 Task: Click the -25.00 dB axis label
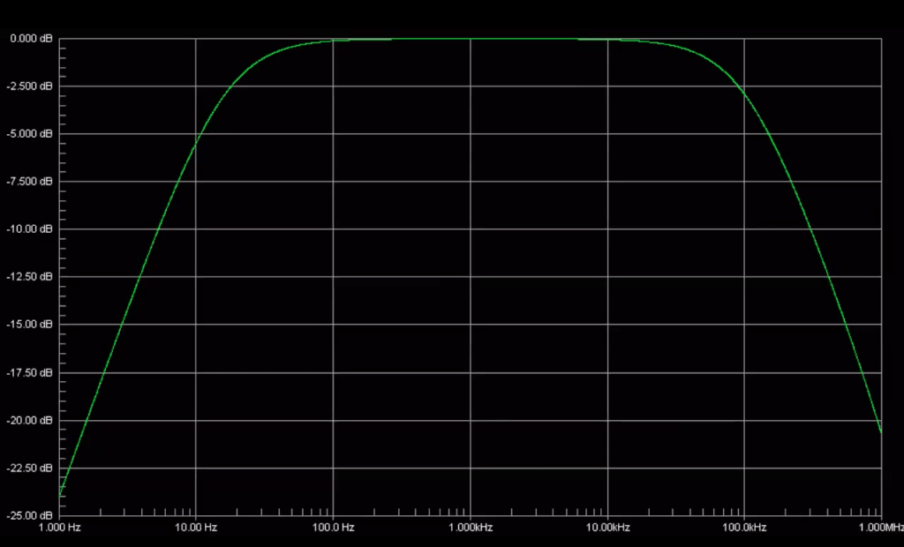point(29,515)
